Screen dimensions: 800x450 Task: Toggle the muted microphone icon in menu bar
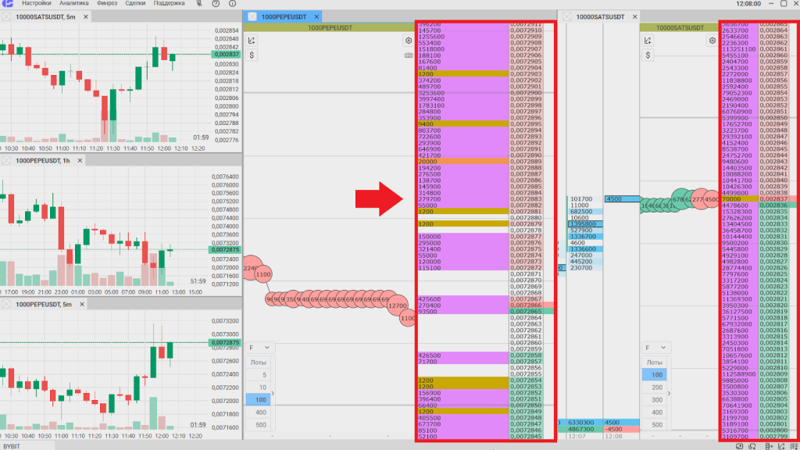pos(198,4)
